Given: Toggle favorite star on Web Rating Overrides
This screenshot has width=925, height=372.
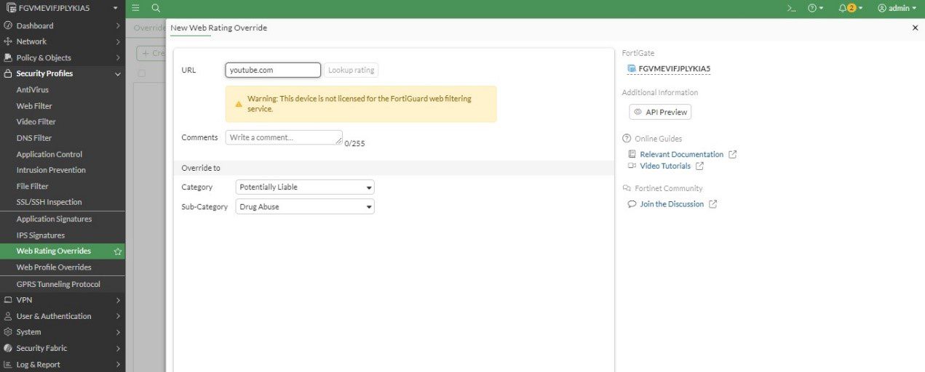Looking at the screenshot, I should pyautogui.click(x=117, y=251).
